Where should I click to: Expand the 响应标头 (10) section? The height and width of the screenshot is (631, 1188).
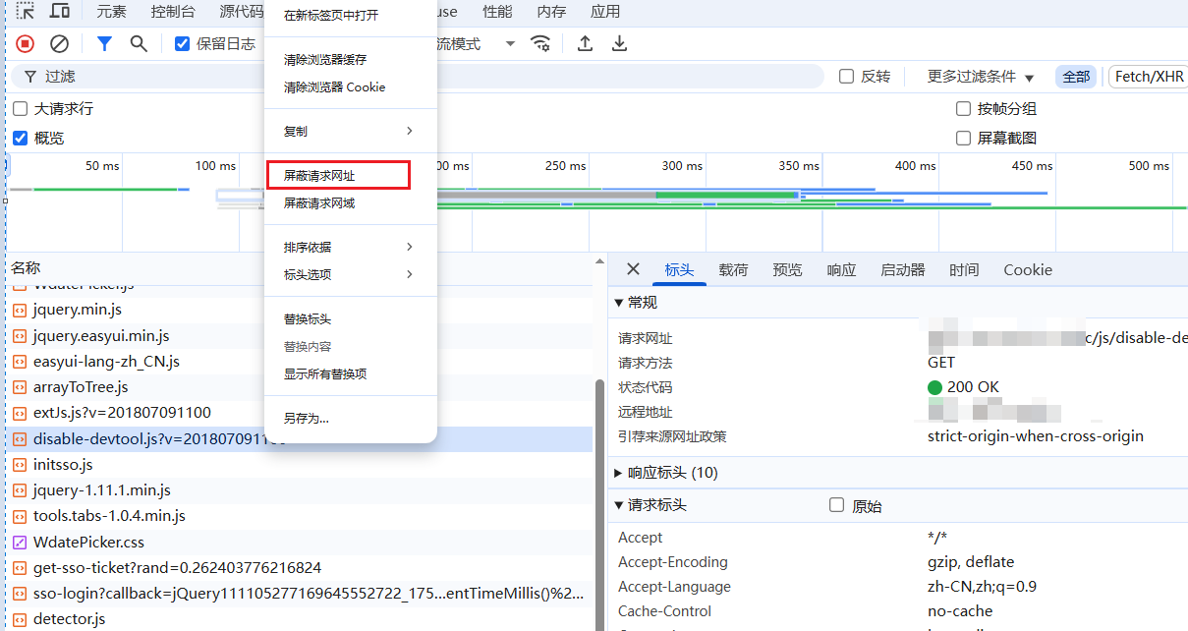[x=666, y=473]
